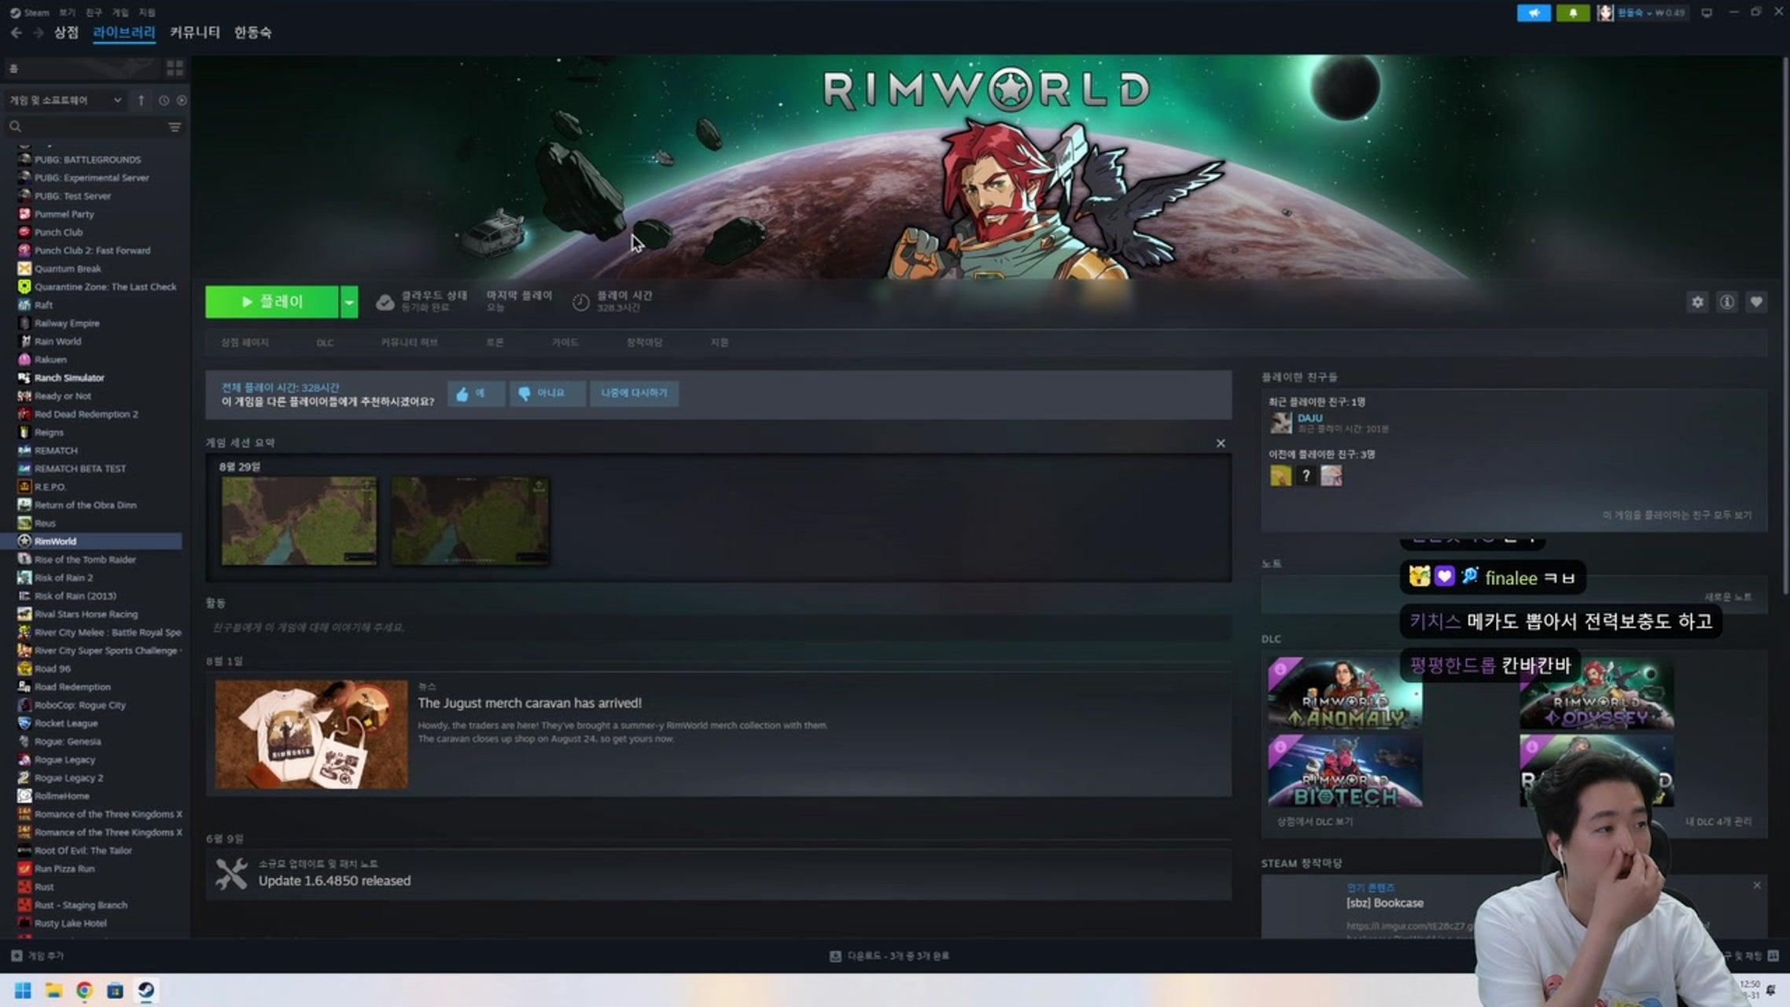Viewport: 1790px width, 1007px height.
Task: Open 'Update 1.6.4850 released' patch note
Action: pos(334,881)
